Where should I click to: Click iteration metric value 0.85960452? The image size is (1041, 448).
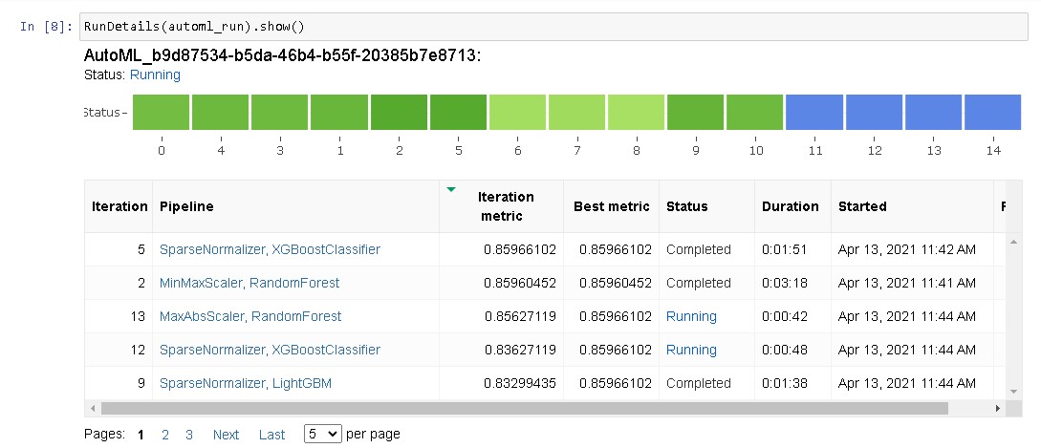520,283
